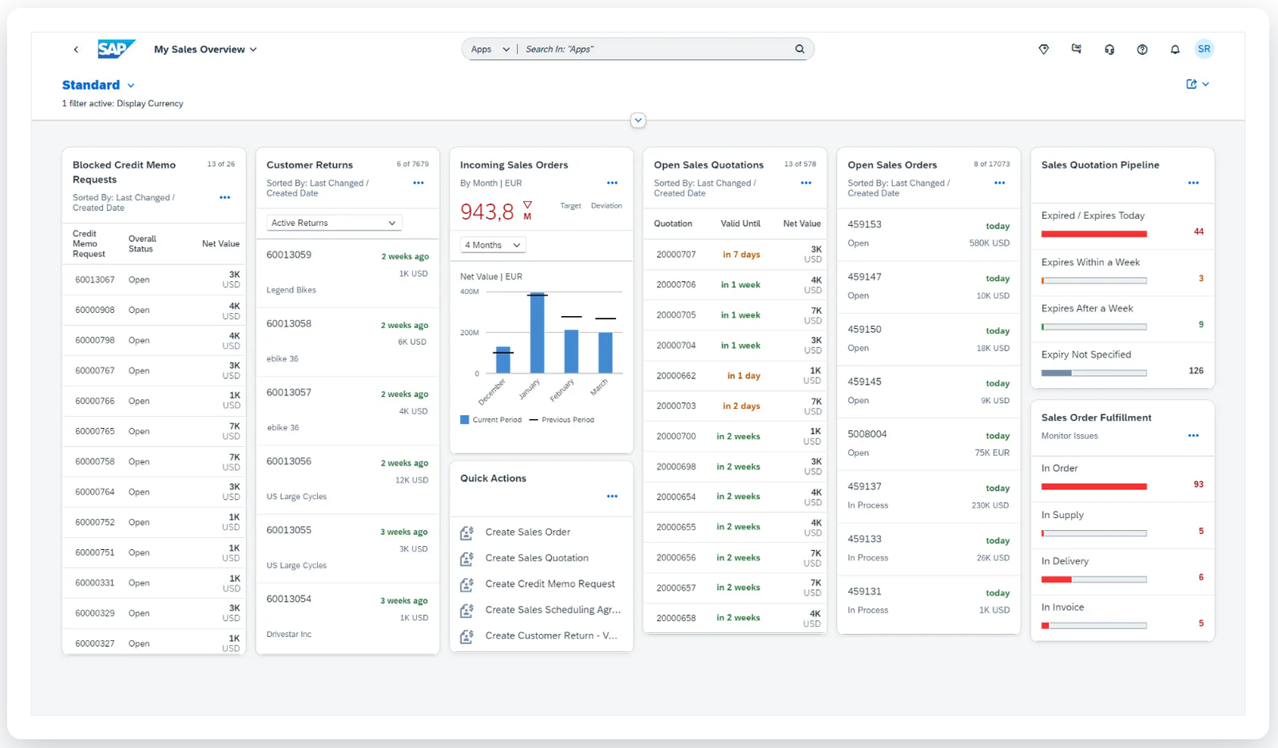Open Quick Actions card overflow menu
Viewport: 1278px width, 748px height.
tap(612, 497)
